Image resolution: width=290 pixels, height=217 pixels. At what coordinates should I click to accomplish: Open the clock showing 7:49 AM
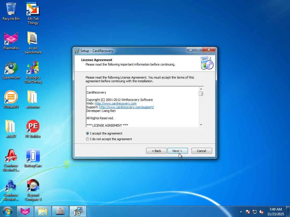point(276,212)
